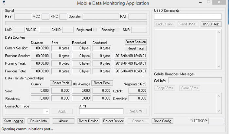This screenshot has height=134, width=229.
Task: Toggle the Roaming checkbox
Action: [x=117, y=30]
